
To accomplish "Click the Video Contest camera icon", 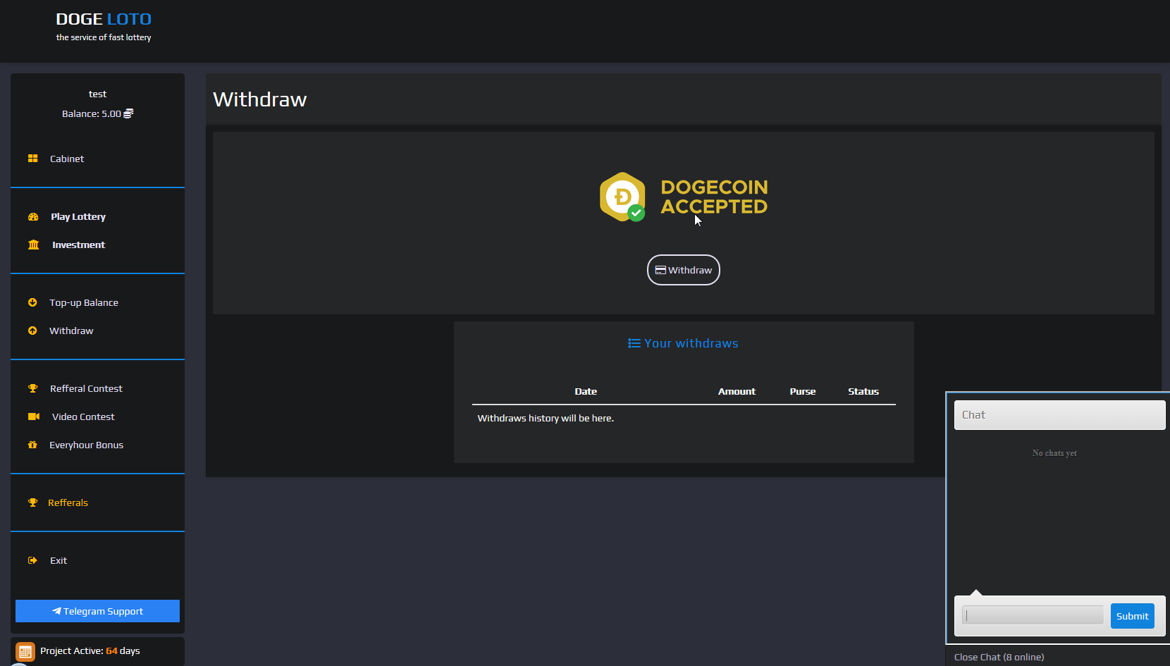I will click(x=33, y=417).
